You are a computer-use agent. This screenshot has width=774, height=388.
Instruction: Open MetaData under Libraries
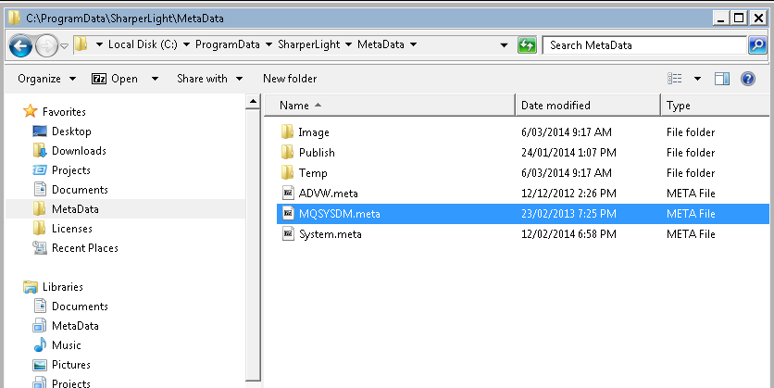pyautogui.click(x=75, y=326)
